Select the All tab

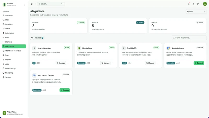(x=32, y=38)
